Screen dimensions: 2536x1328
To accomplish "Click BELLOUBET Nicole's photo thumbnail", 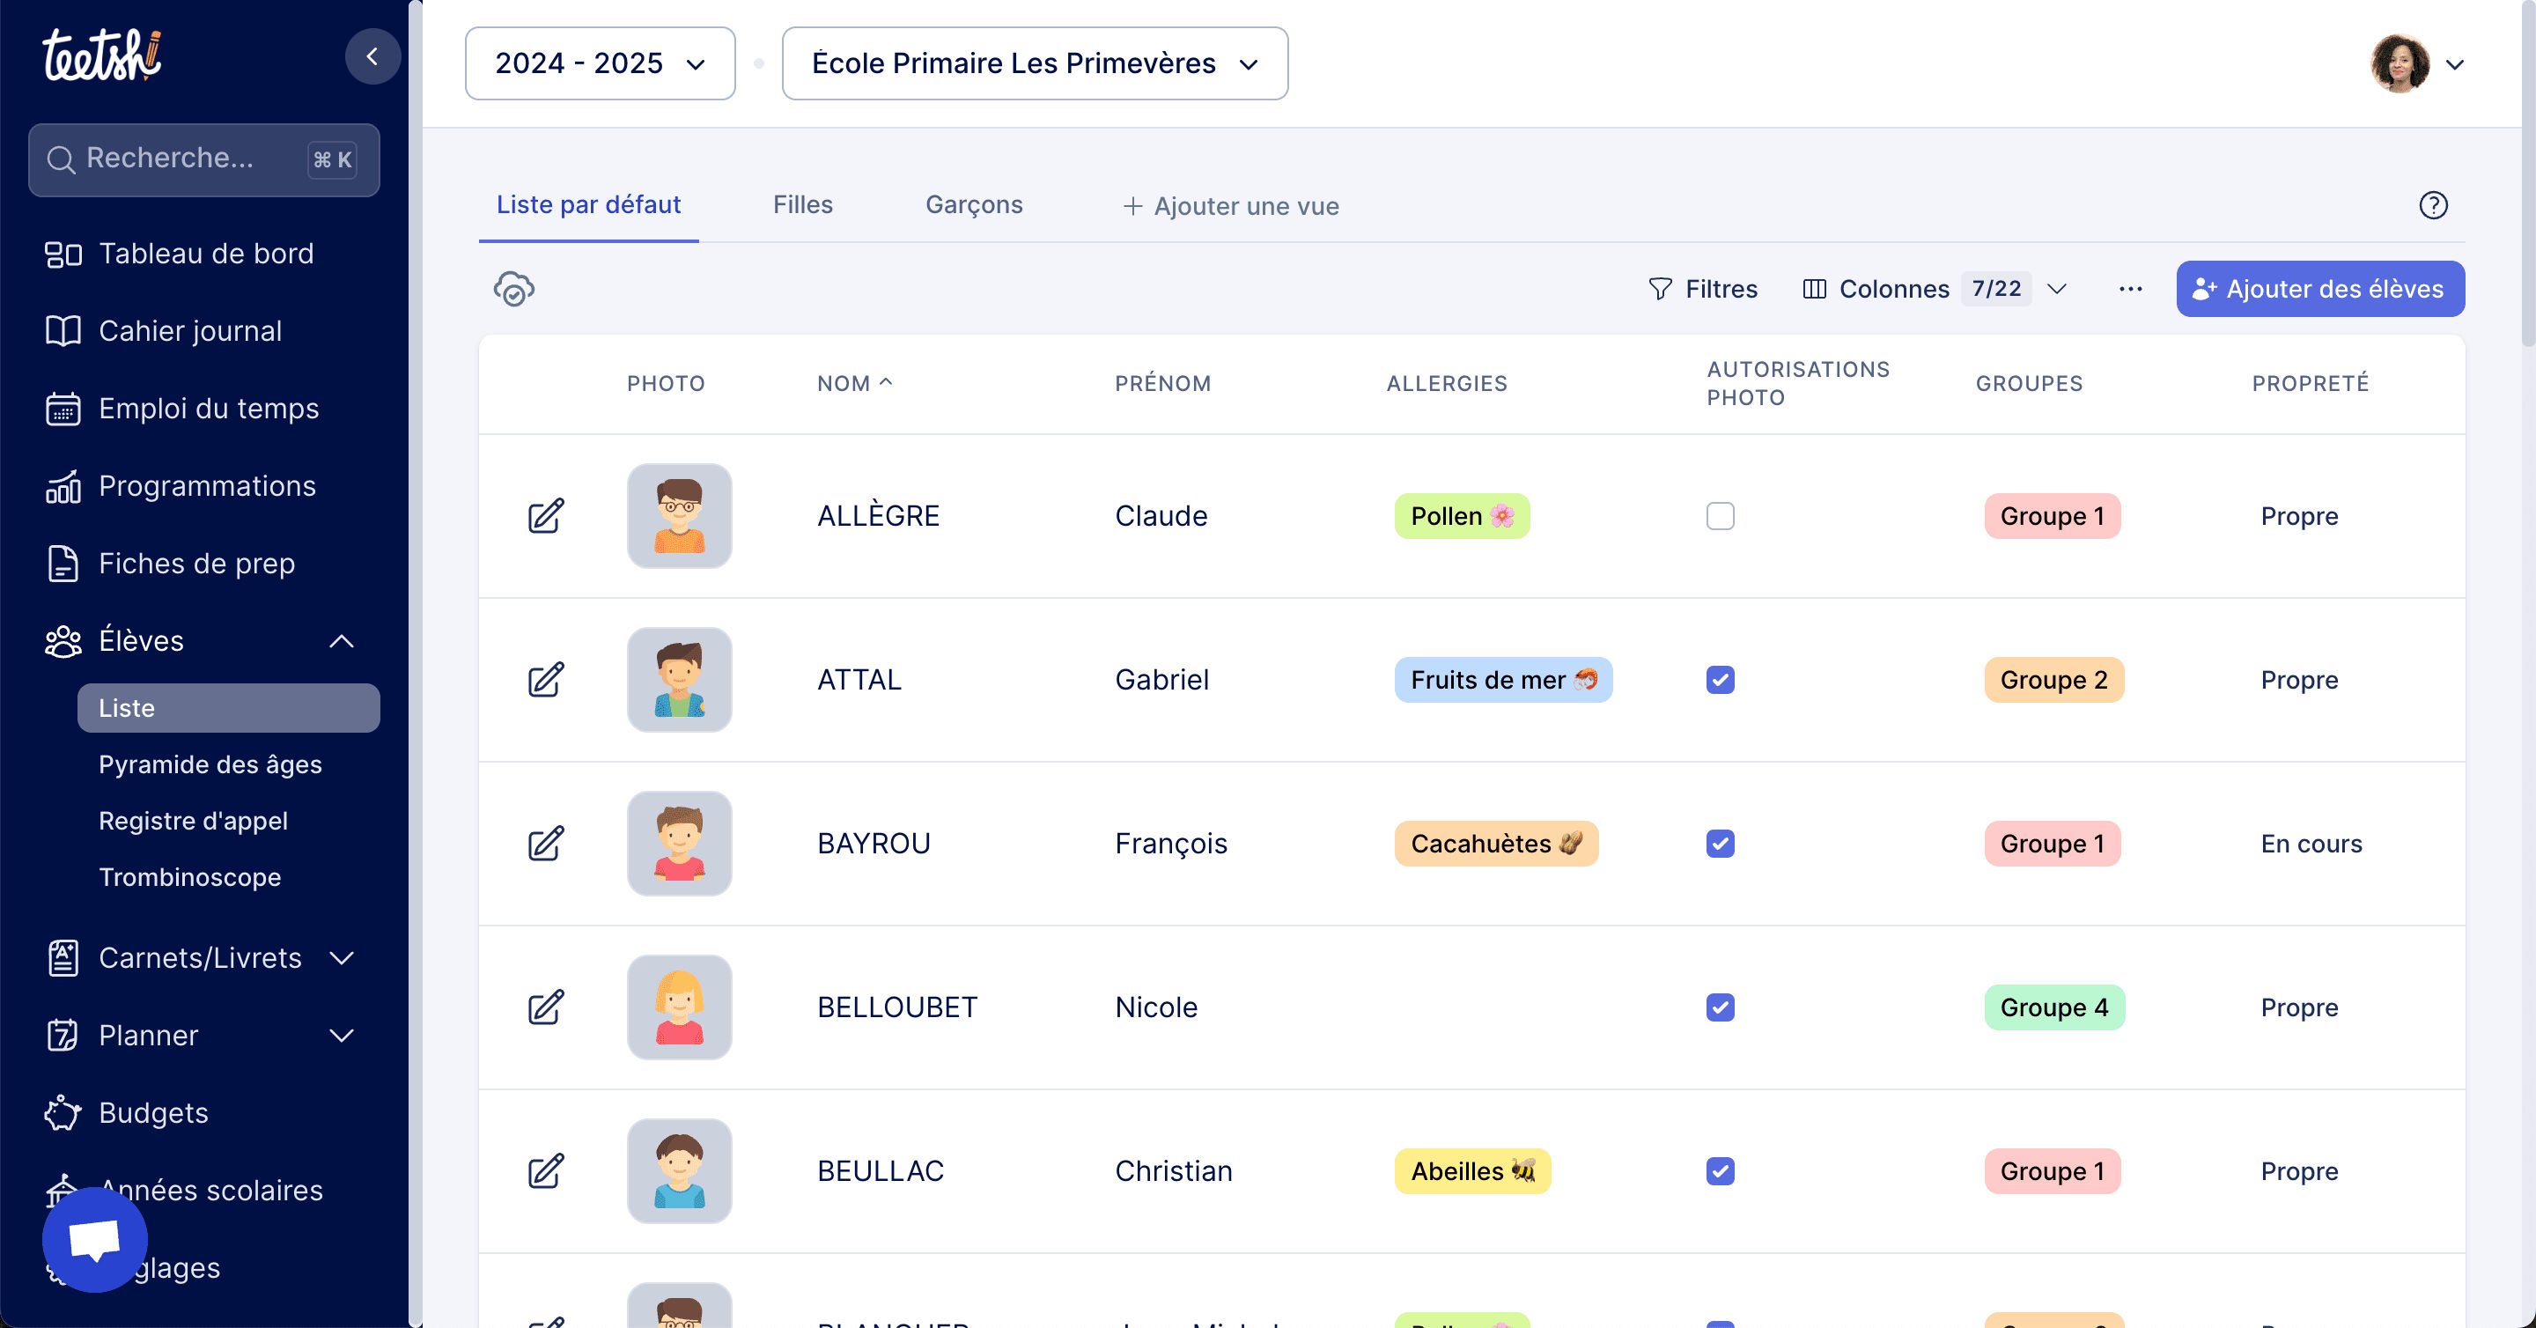I will tap(679, 1007).
